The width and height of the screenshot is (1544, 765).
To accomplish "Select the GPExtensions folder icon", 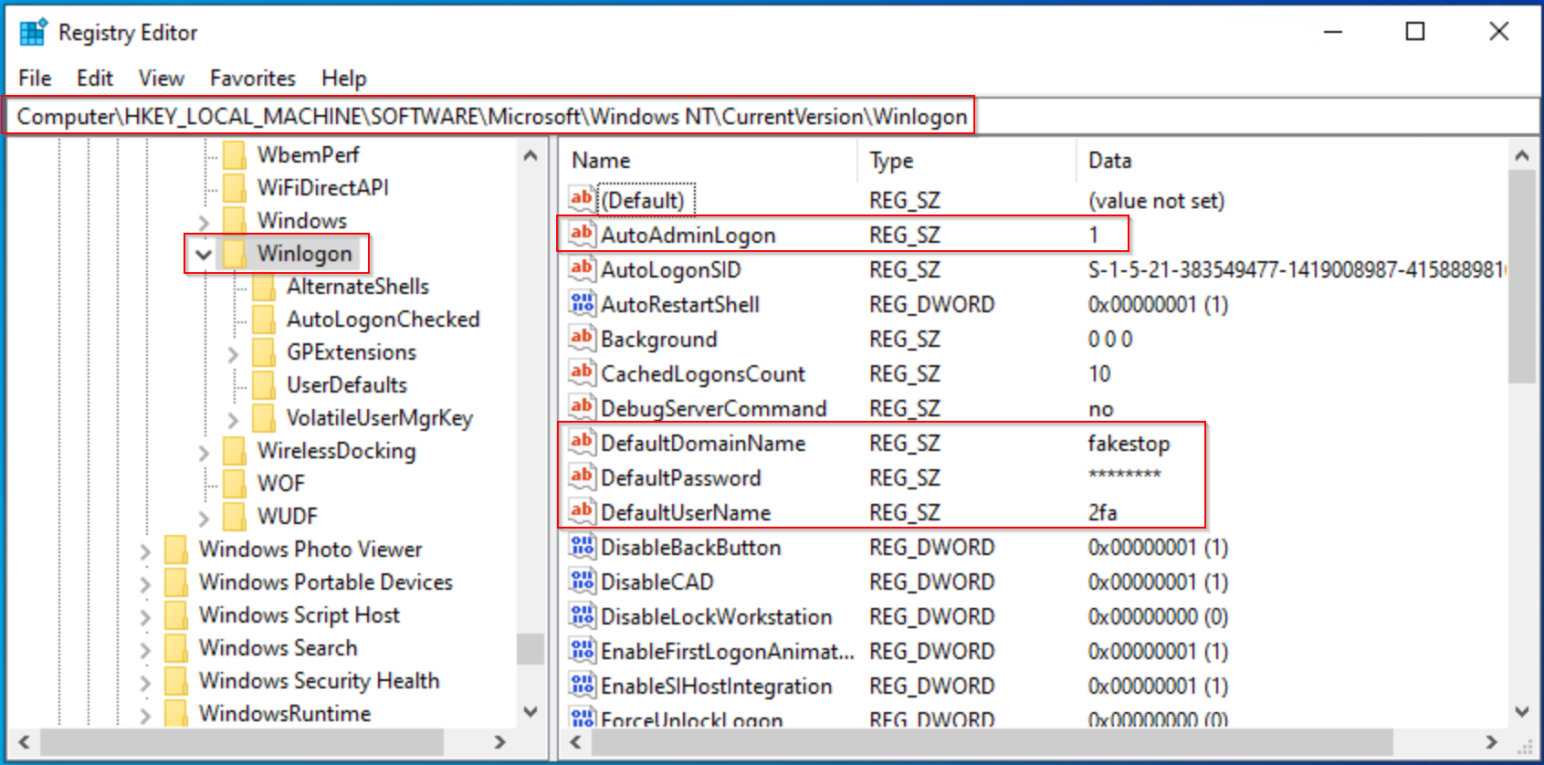I will 264,352.
